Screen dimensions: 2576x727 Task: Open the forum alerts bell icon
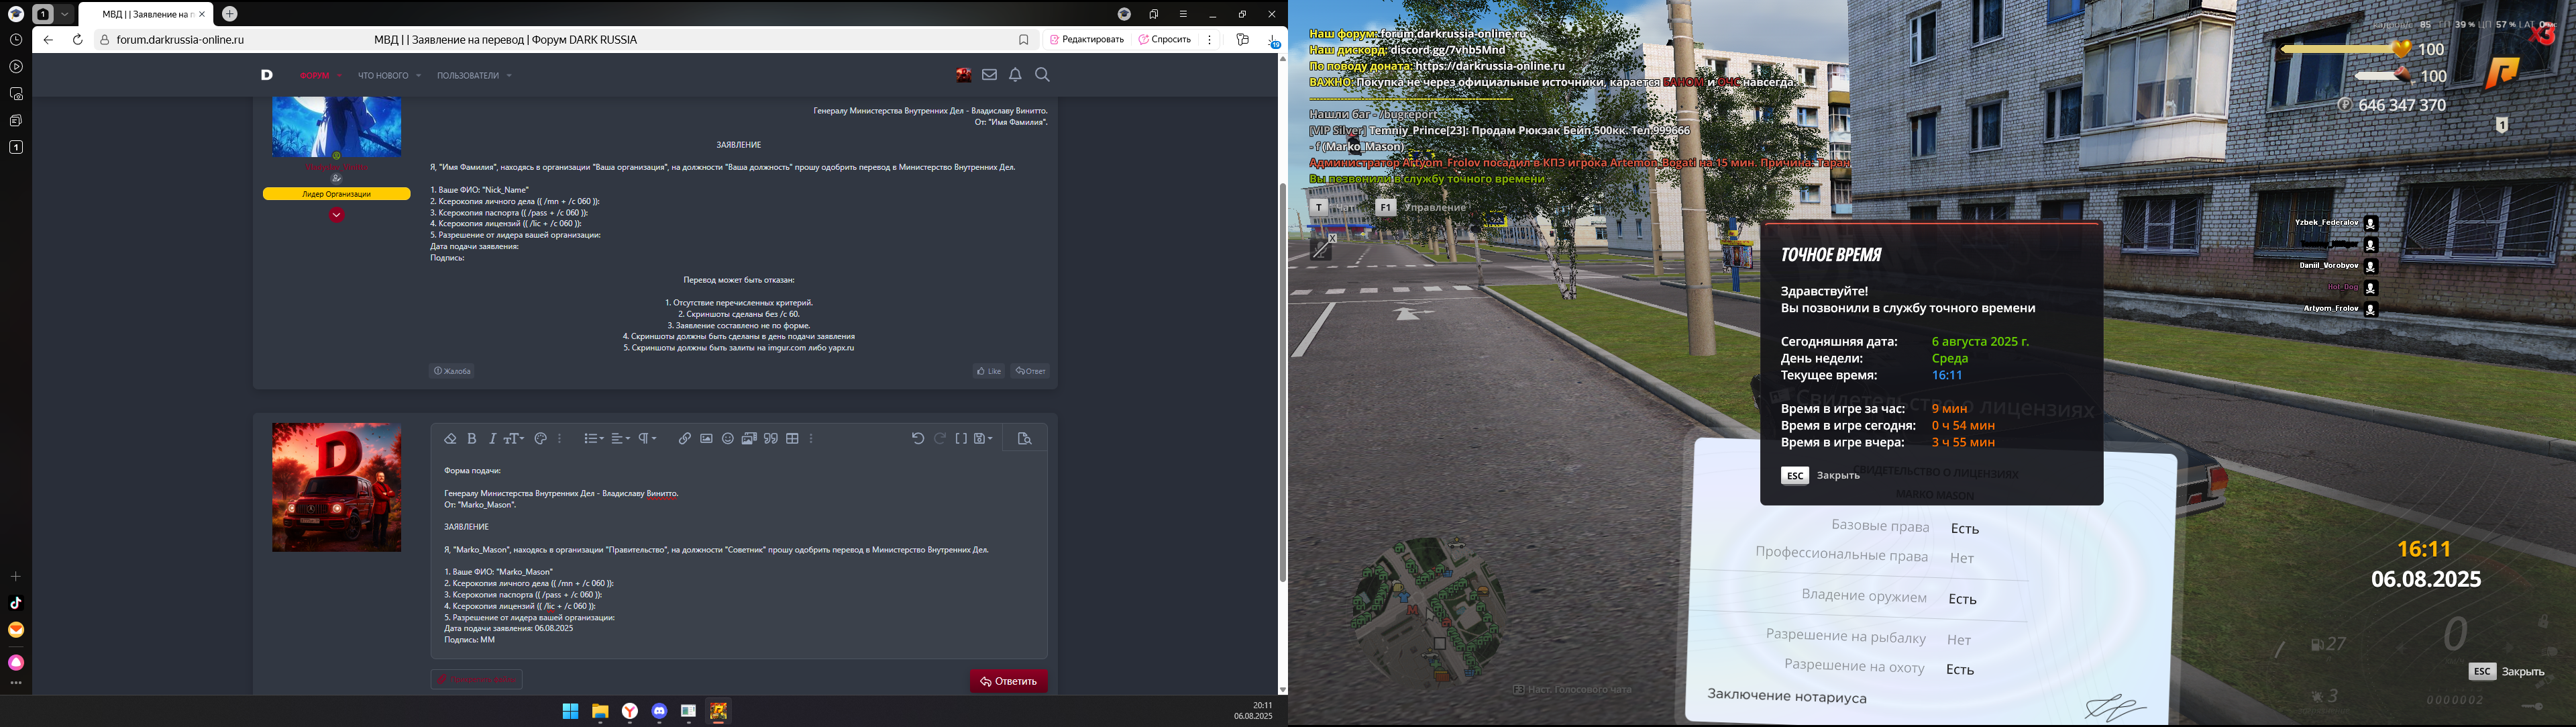[1015, 75]
